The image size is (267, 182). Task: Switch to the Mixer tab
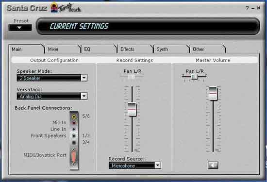point(62,49)
